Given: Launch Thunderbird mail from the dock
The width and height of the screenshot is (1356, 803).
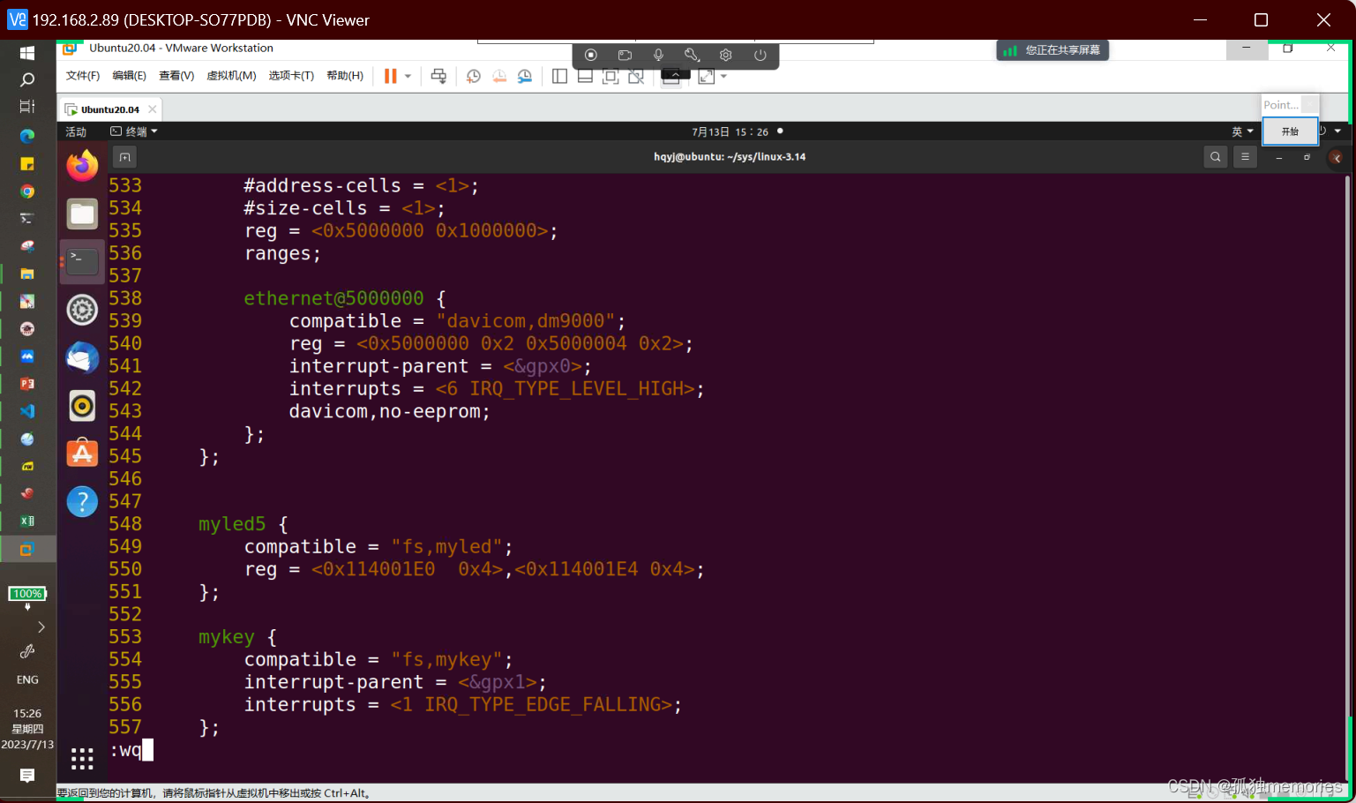Looking at the screenshot, I should pos(82,357).
